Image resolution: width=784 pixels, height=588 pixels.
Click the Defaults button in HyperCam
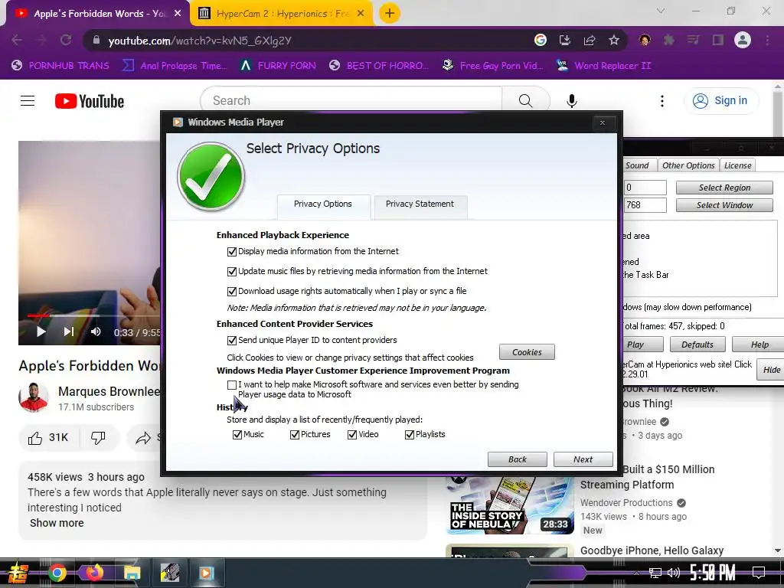697,345
